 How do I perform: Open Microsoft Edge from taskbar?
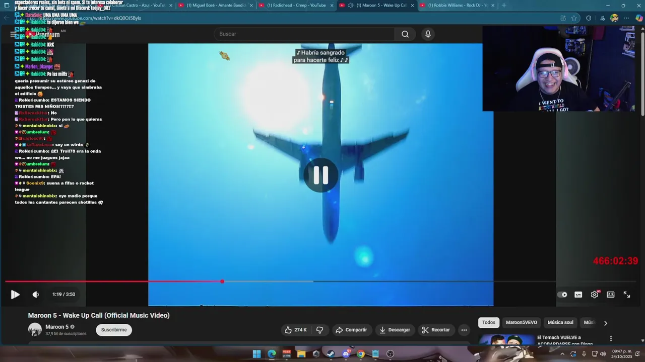pyautogui.click(x=272, y=354)
